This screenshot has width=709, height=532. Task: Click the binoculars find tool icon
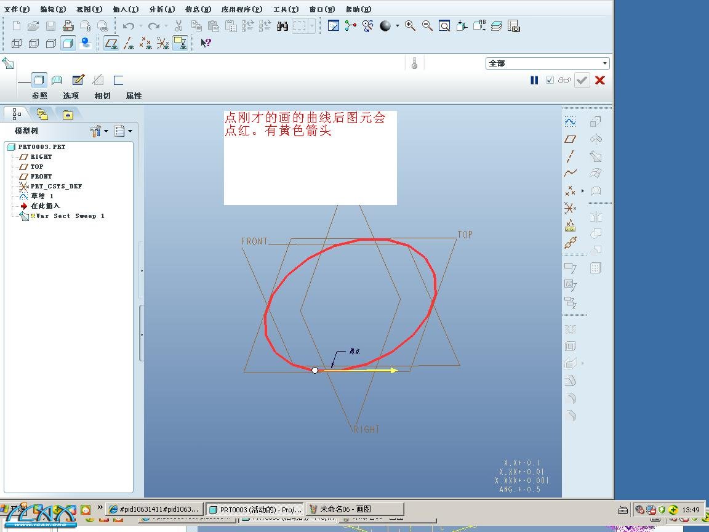[282, 26]
